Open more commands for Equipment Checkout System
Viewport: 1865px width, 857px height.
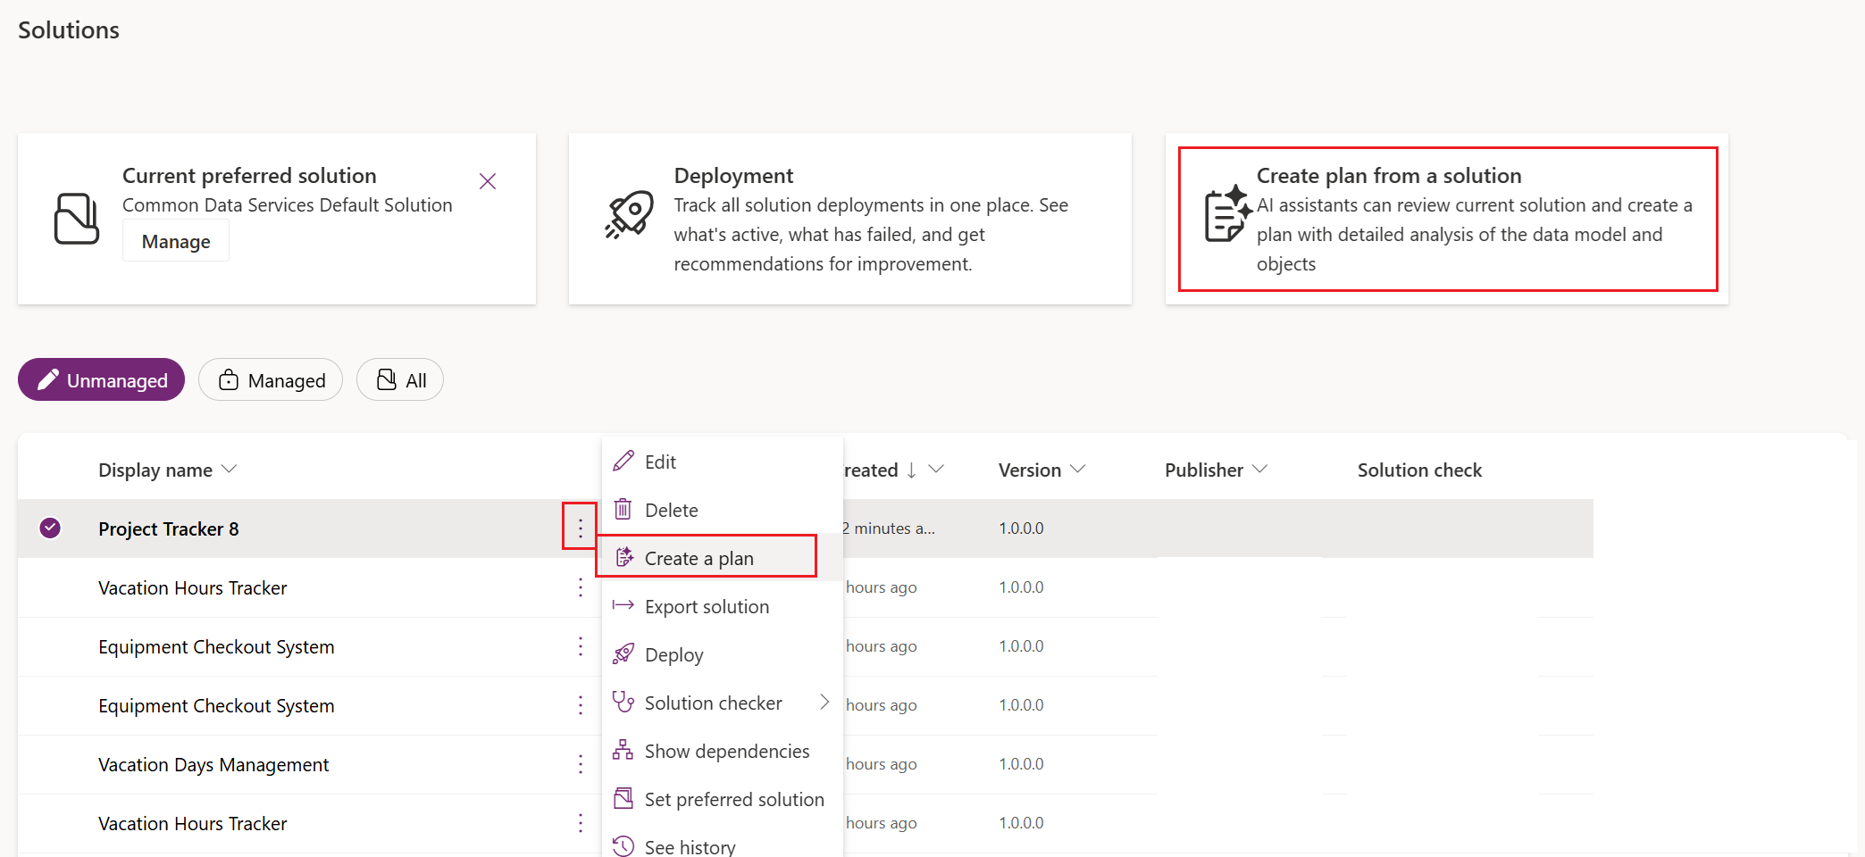pos(580,647)
